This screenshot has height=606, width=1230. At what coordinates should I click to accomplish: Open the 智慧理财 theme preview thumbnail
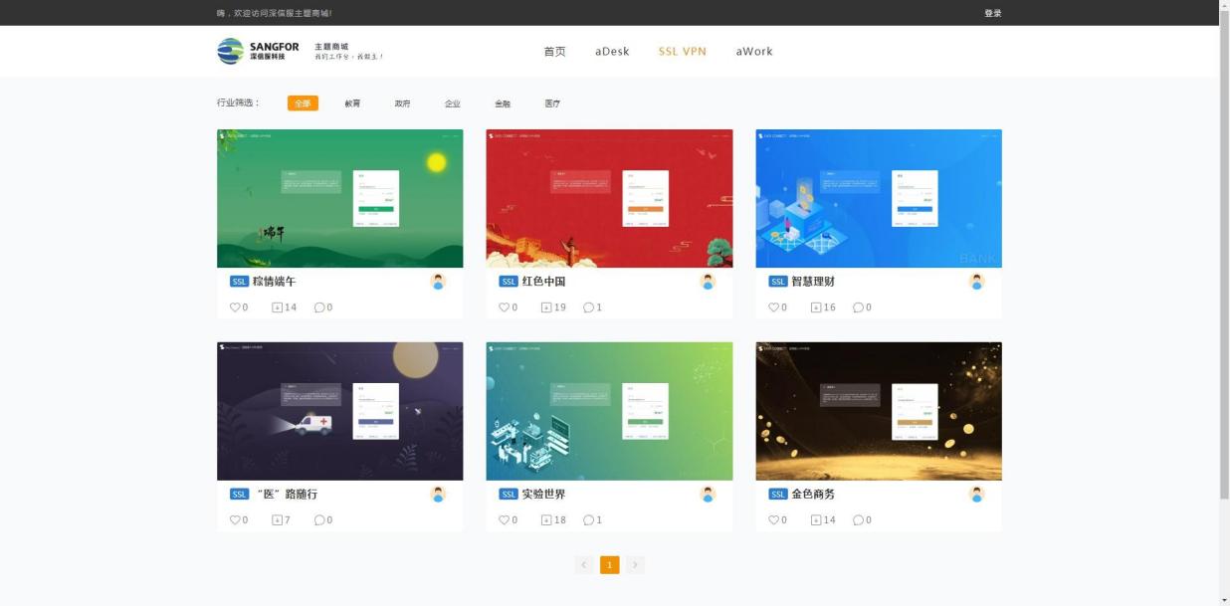click(878, 198)
